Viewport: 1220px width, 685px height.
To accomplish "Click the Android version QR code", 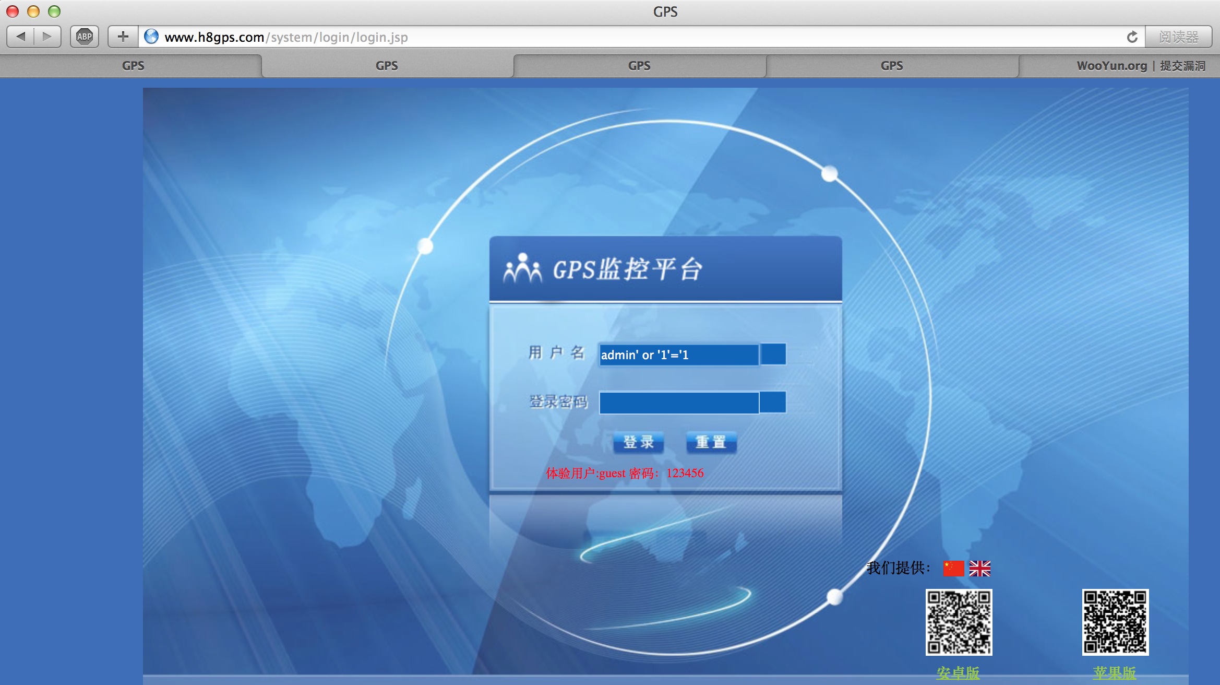I will pyautogui.click(x=959, y=622).
